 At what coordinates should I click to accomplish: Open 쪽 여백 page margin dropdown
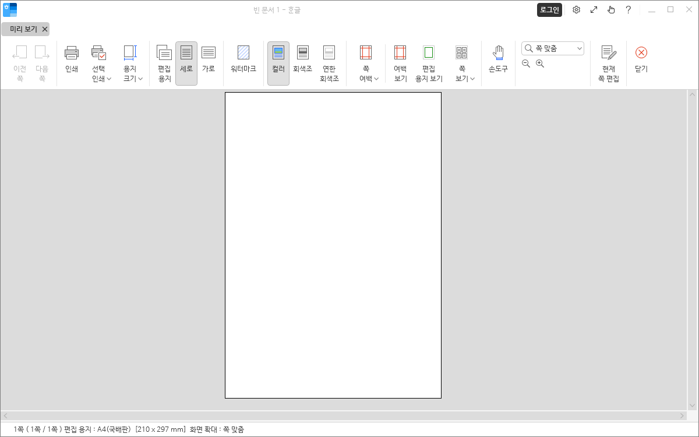point(366,64)
